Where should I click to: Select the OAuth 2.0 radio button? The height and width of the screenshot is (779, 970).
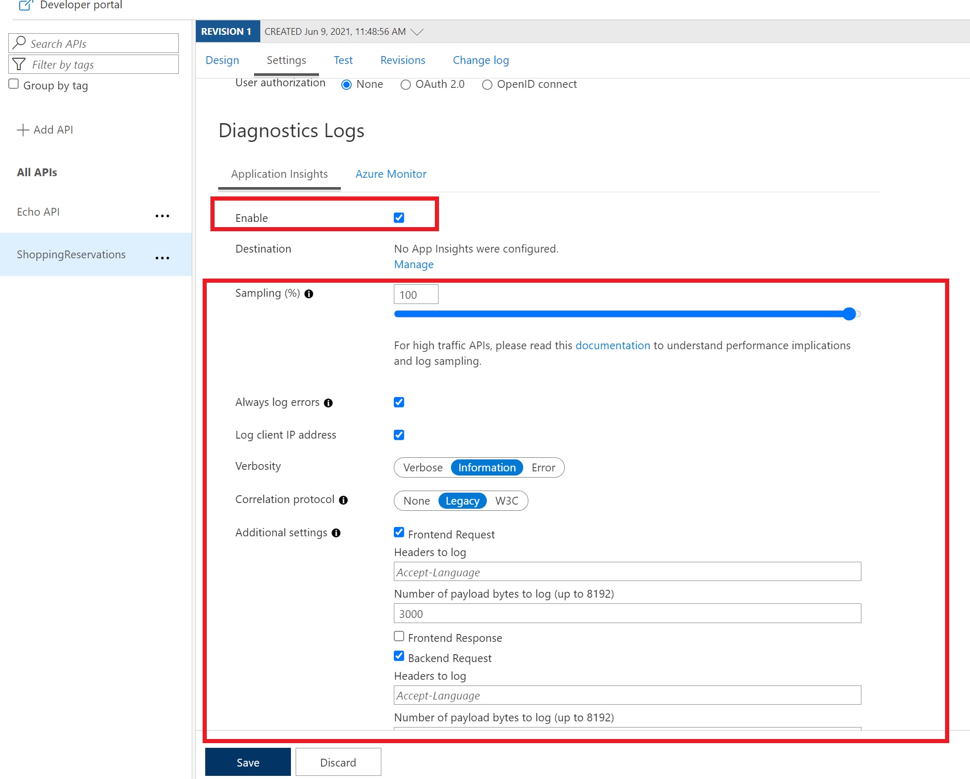pos(405,85)
